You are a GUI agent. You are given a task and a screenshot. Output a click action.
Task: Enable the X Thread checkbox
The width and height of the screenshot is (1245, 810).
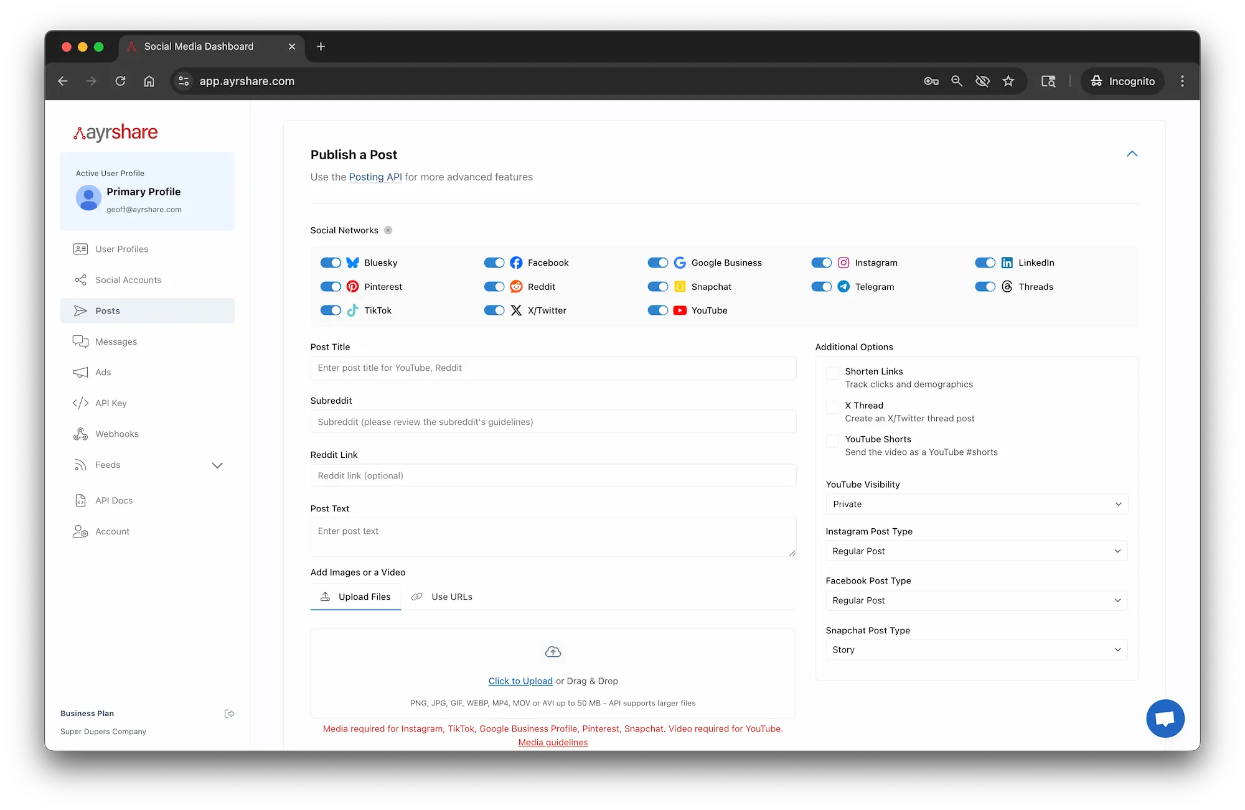coord(832,407)
